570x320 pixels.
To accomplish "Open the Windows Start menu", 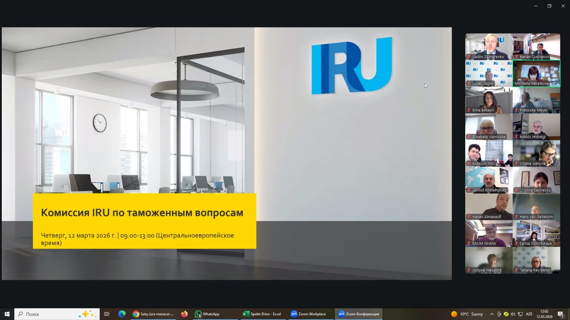I will pos(7,314).
